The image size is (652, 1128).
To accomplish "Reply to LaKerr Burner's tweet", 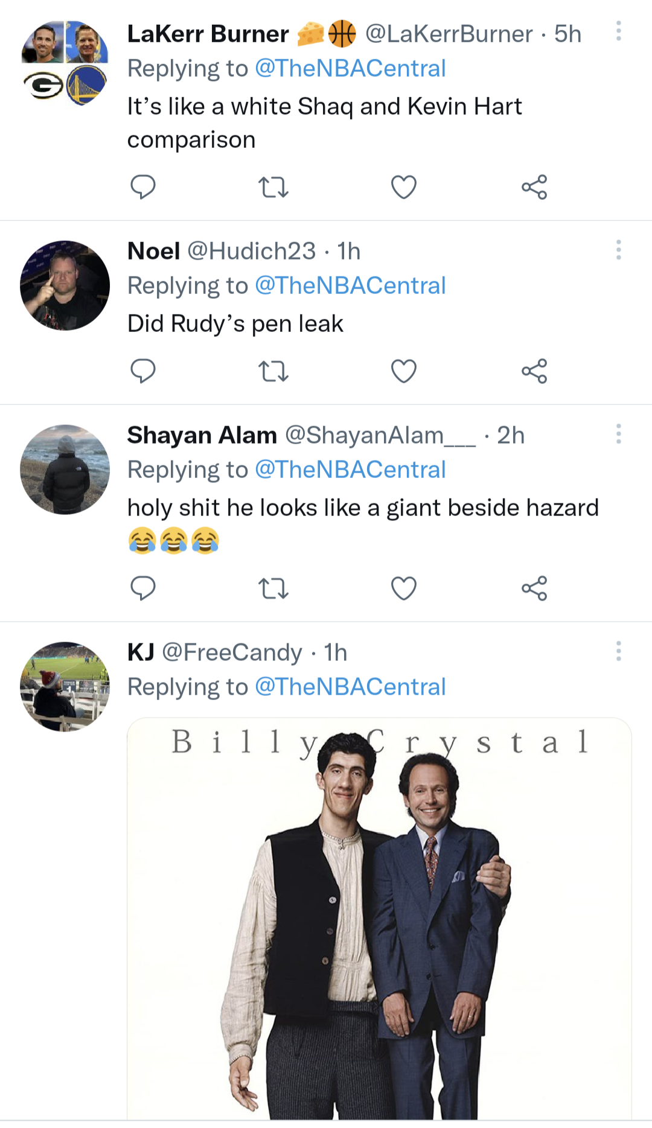I will [x=143, y=187].
